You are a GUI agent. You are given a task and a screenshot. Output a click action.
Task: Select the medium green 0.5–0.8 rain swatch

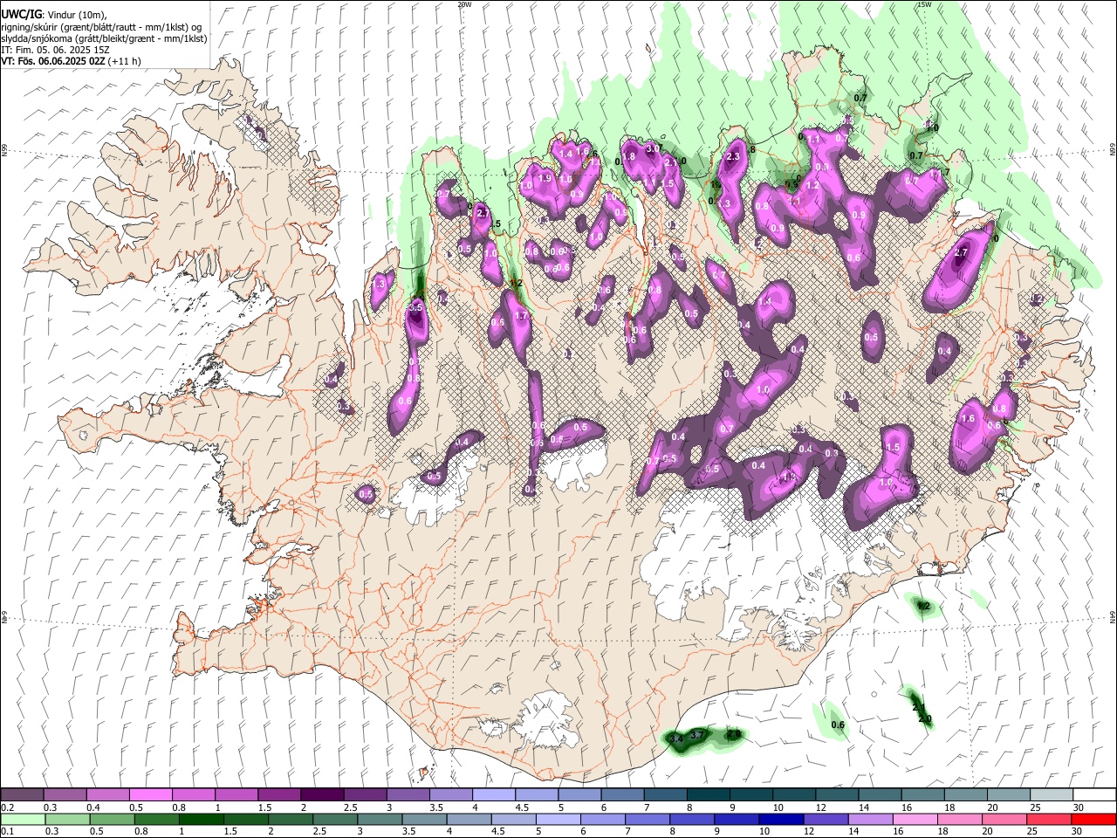click(112, 819)
